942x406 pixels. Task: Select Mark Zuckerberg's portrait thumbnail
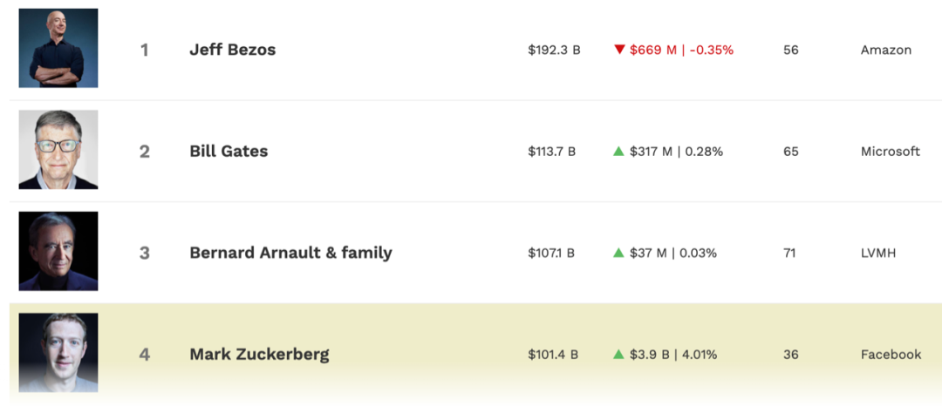(x=58, y=352)
